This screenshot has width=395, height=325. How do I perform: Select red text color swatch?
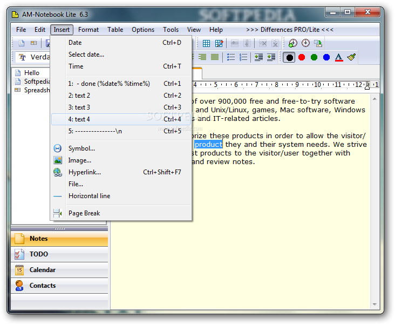tap(302, 57)
